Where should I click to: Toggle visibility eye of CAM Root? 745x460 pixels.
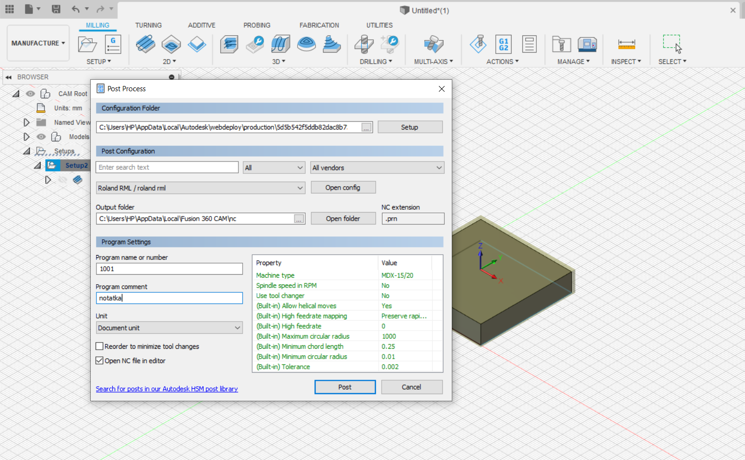pyautogui.click(x=31, y=94)
